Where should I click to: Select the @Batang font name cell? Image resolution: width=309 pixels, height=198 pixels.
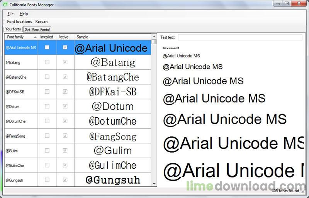21,62
